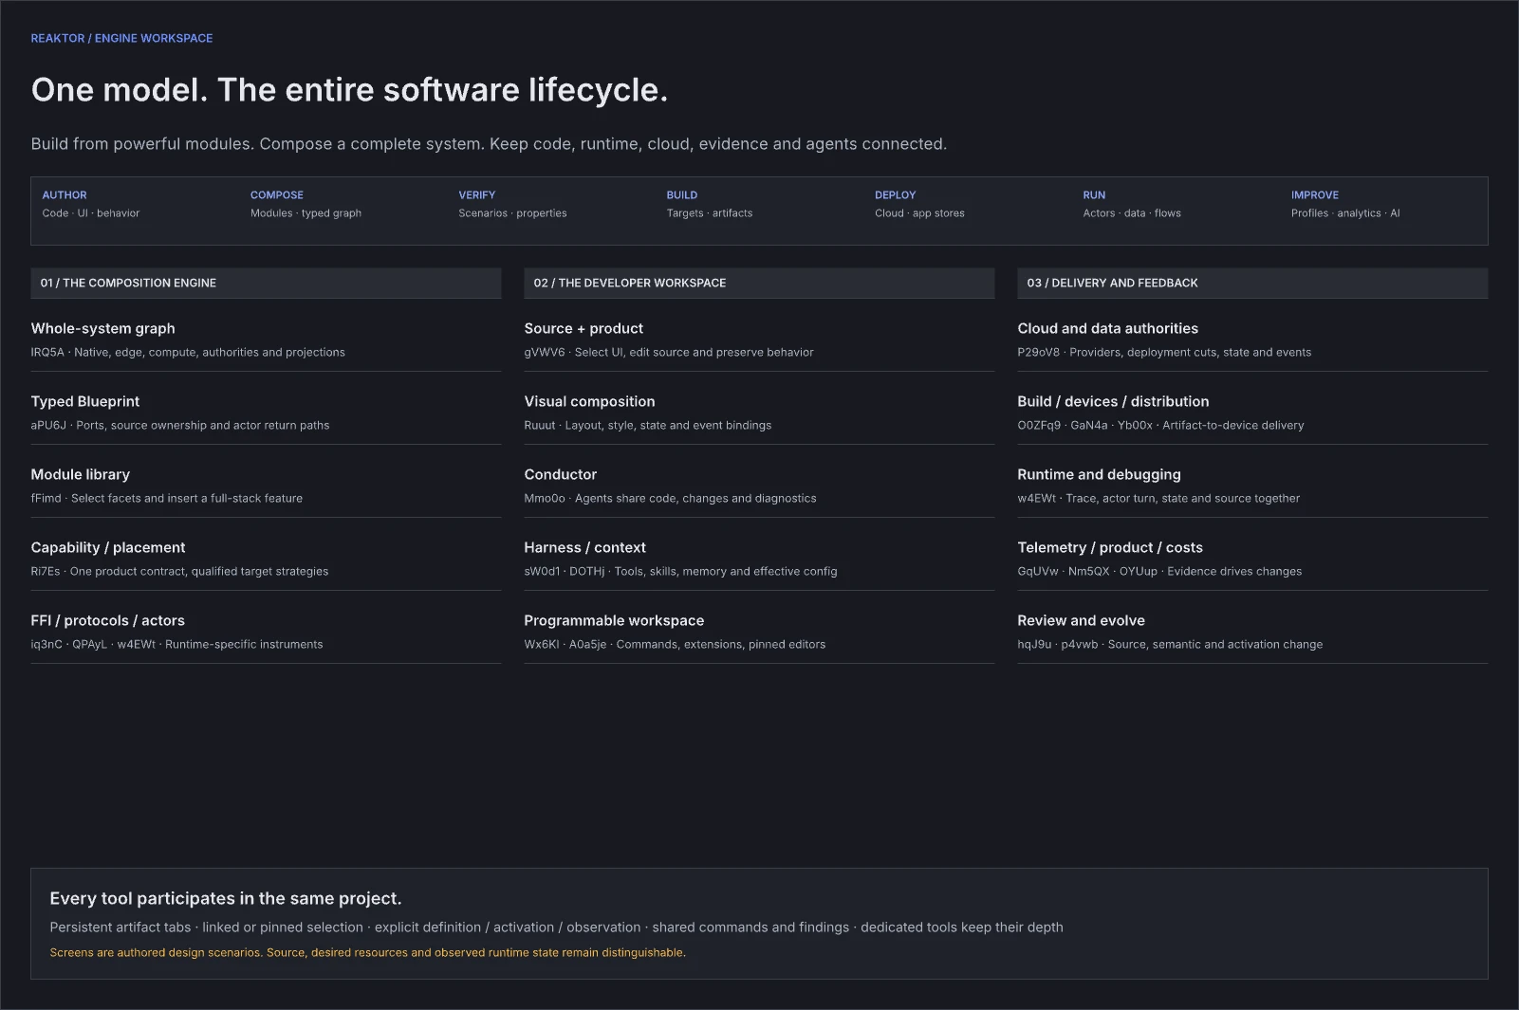Screen dimensions: 1519x1010
Task: Select the BUILD lifecycle stage
Action: [x=682, y=194]
